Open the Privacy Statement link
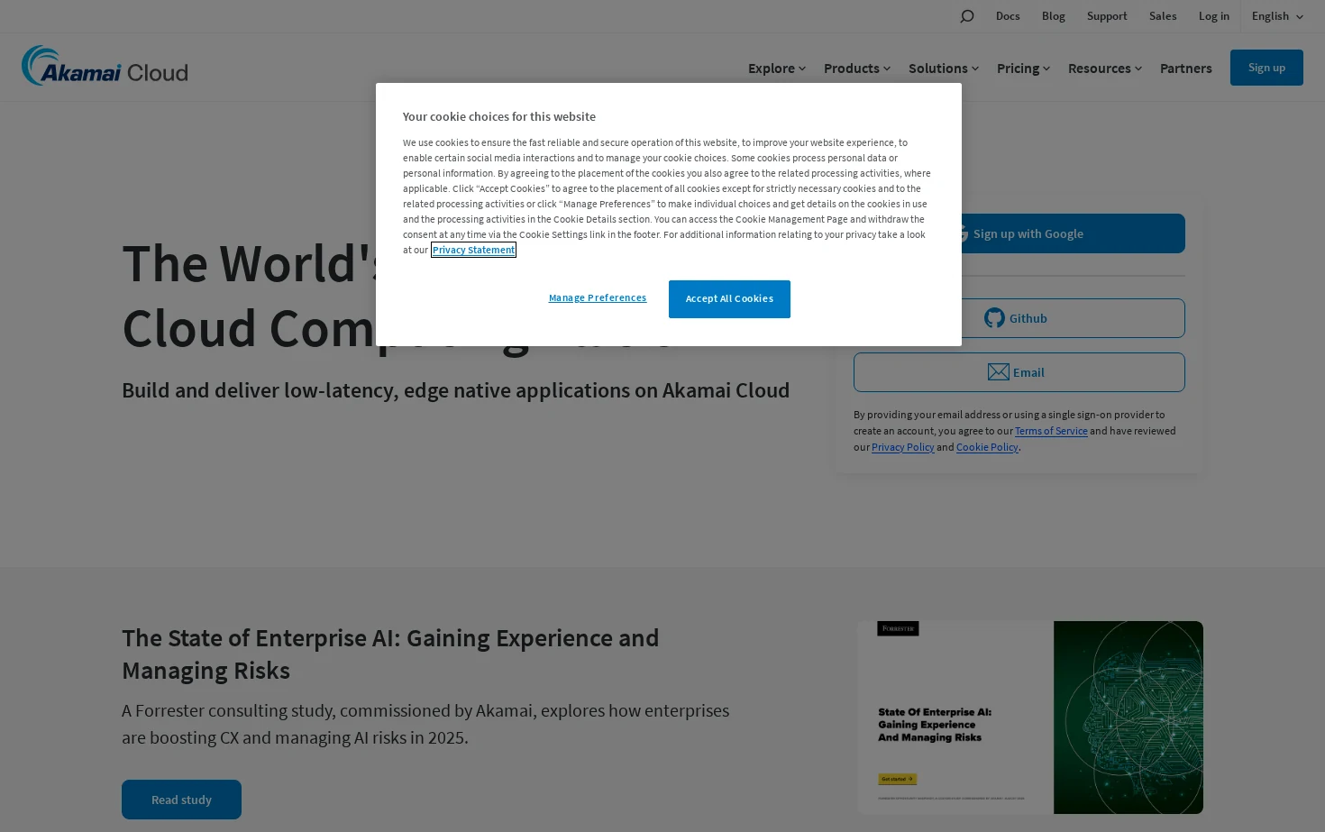This screenshot has width=1325, height=832. [473, 250]
